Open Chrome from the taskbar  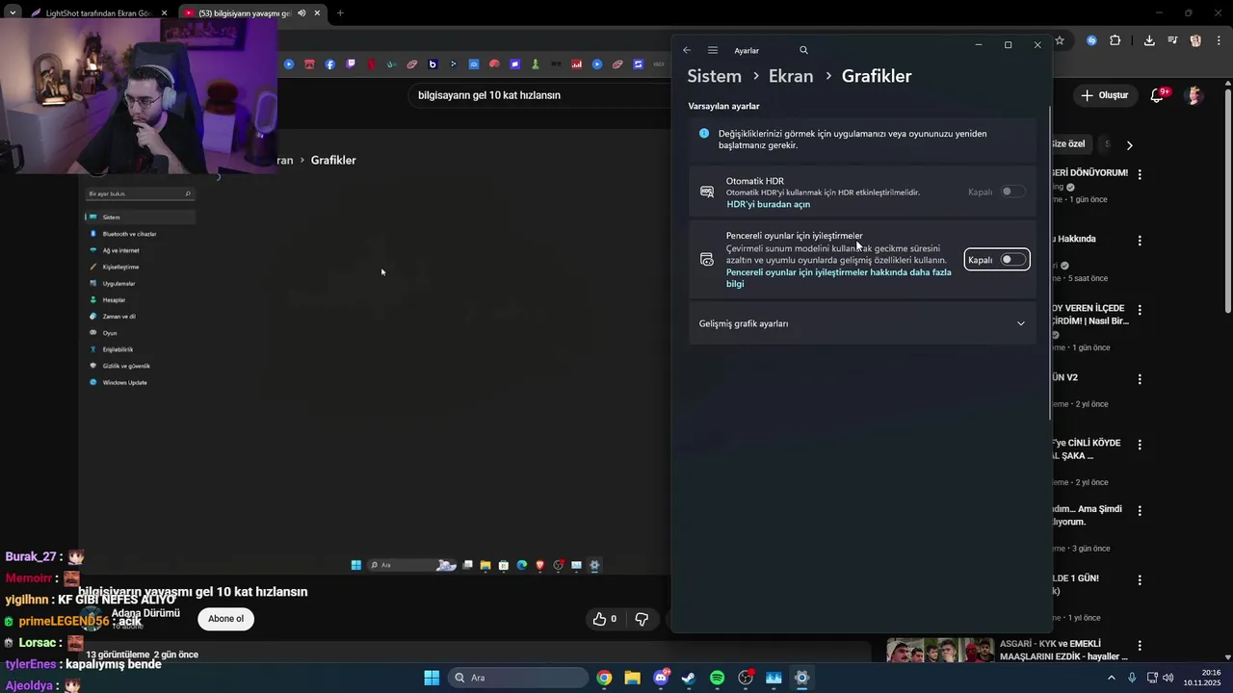tap(604, 678)
